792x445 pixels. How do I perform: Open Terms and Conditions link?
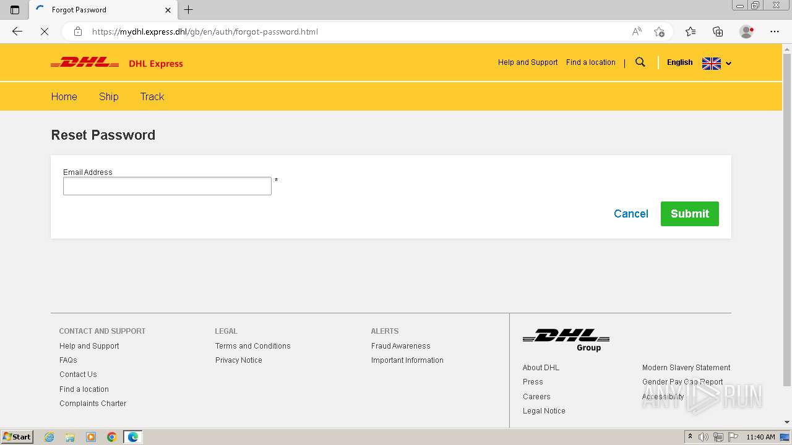pyautogui.click(x=253, y=346)
